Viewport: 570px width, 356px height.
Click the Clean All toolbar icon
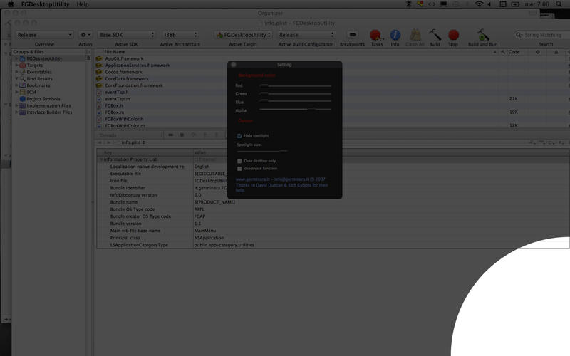tap(415, 35)
